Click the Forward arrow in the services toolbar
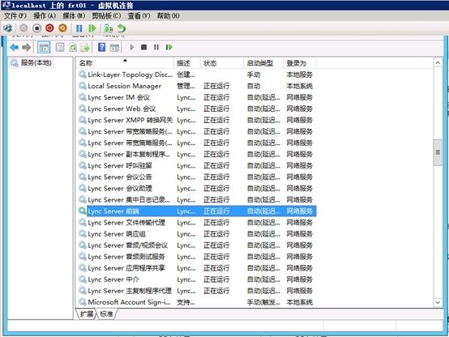This screenshot has height=337, width=449. (x=27, y=47)
